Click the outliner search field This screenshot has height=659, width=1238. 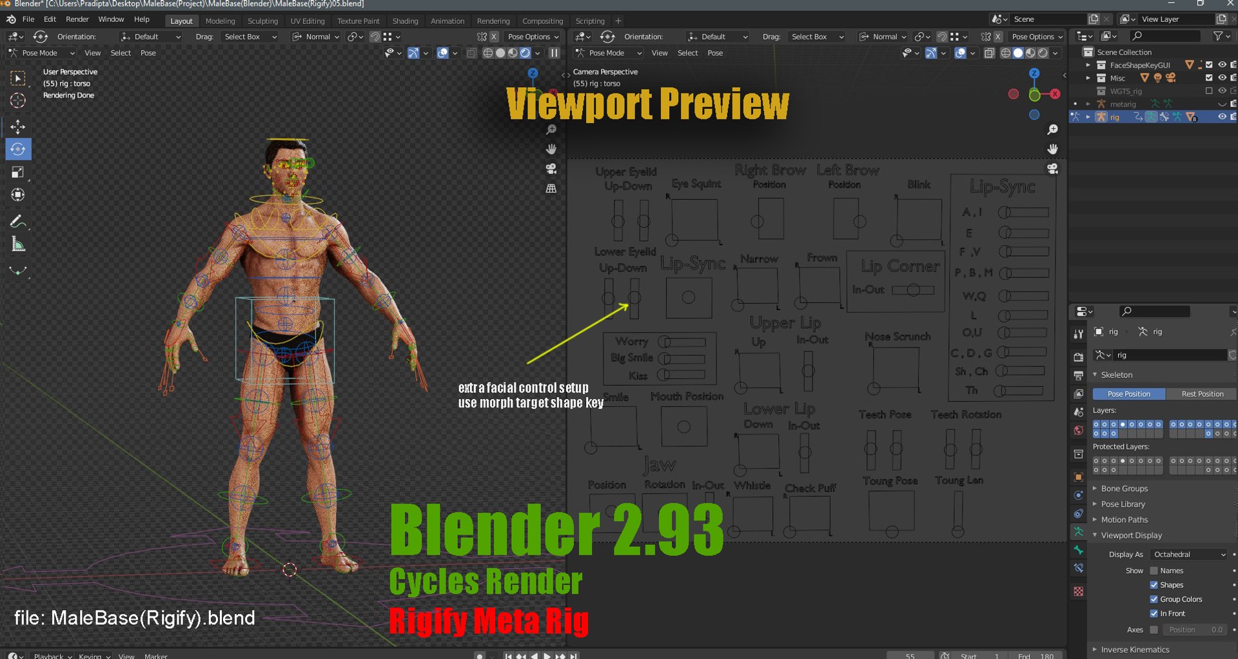pos(1166,36)
